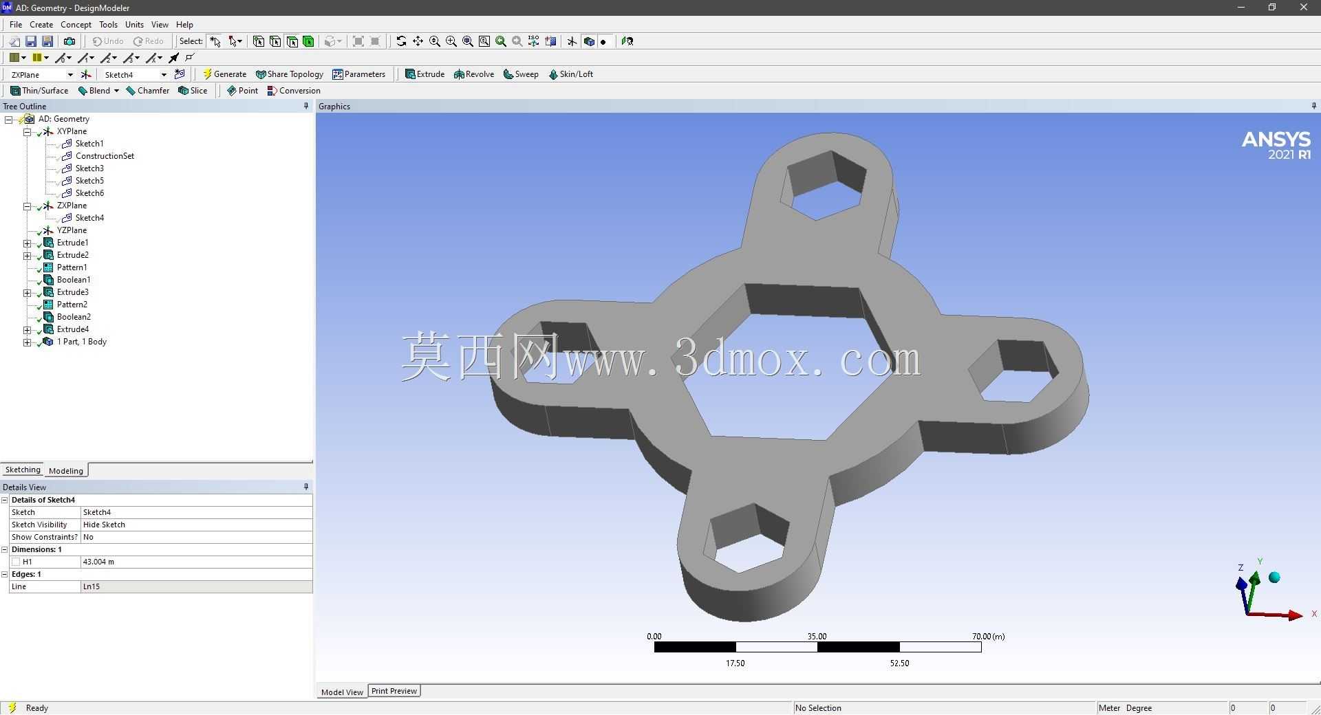
Task: Click the Share Topology button
Action: point(289,74)
